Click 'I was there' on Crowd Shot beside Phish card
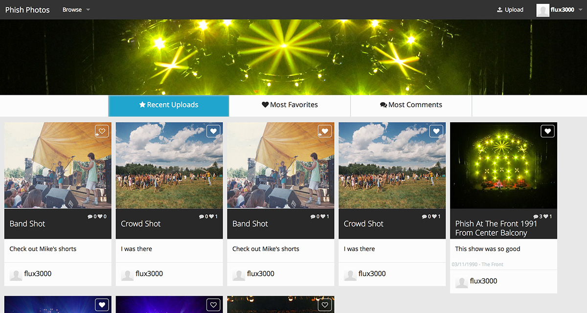 360,249
